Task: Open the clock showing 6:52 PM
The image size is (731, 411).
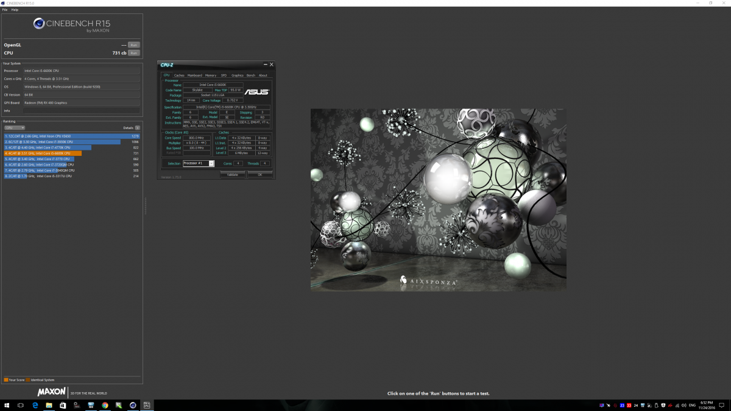Action: [x=707, y=405]
